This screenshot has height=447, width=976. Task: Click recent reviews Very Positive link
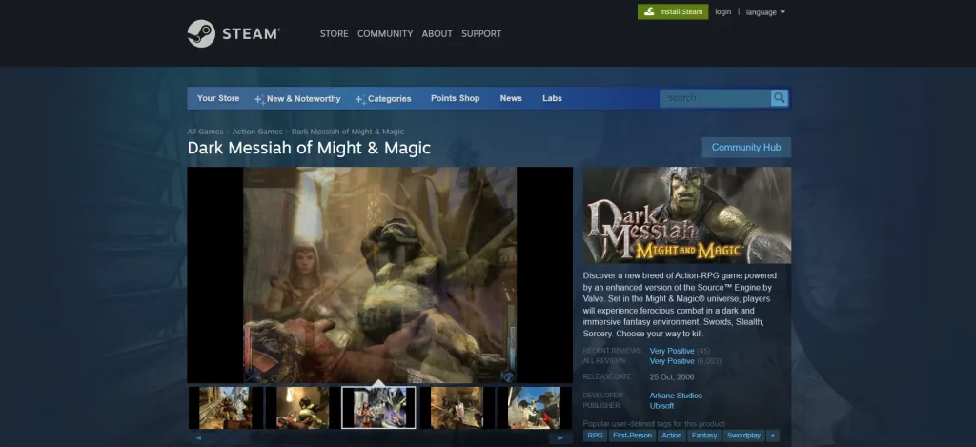coord(672,351)
